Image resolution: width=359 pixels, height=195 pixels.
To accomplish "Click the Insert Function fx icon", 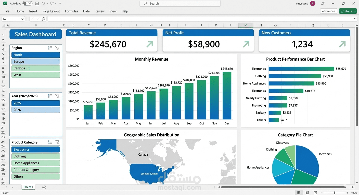I will [44, 19].
